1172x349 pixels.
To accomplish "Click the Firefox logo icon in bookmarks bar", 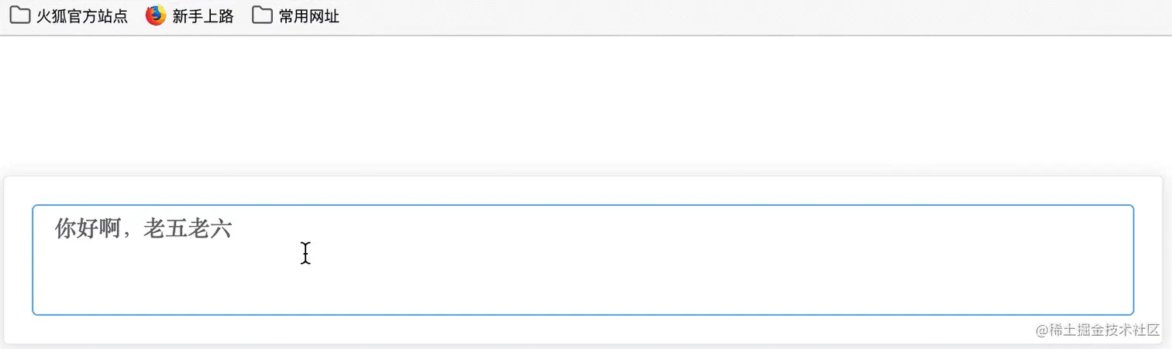I will (x=156, y=15).
